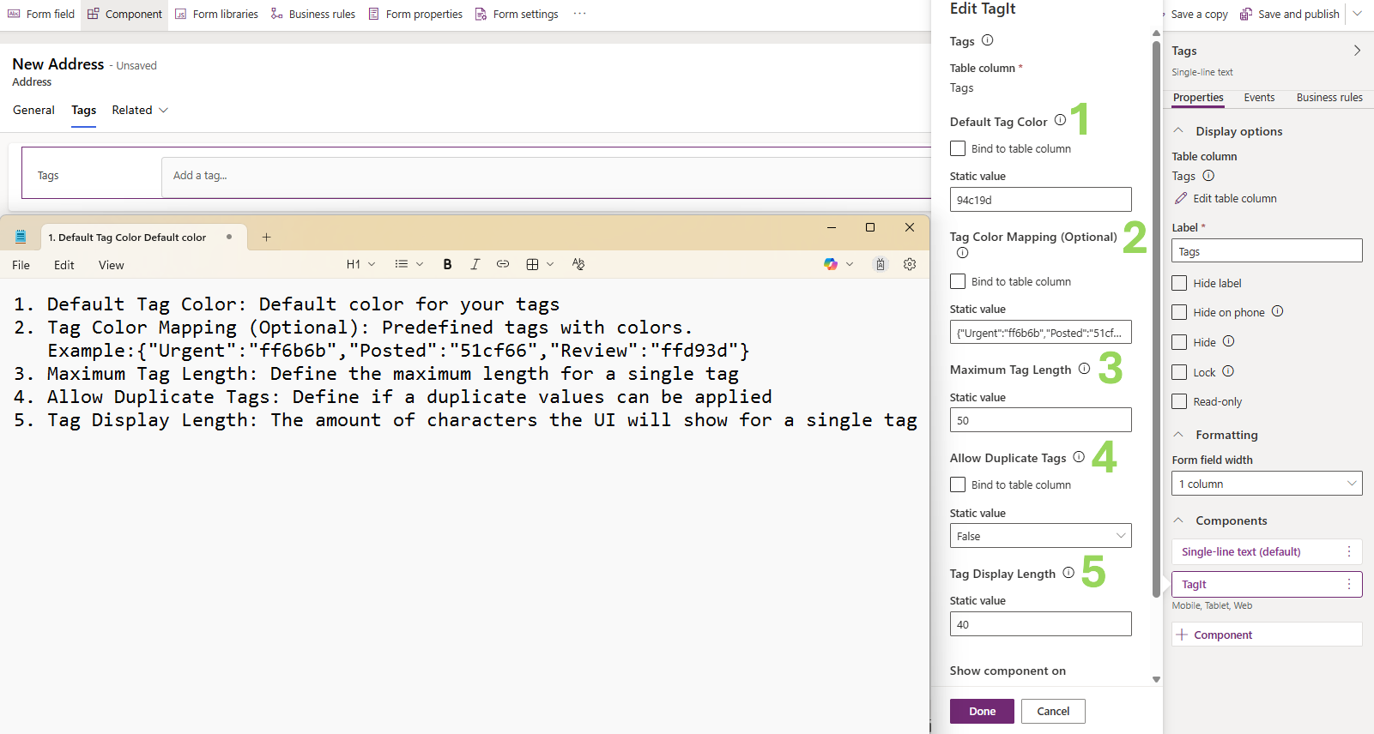Screen dimensions: 1374x734
Task: Click the Hide option info icon
Action: pyautogui.click(x=1228, y=341)
